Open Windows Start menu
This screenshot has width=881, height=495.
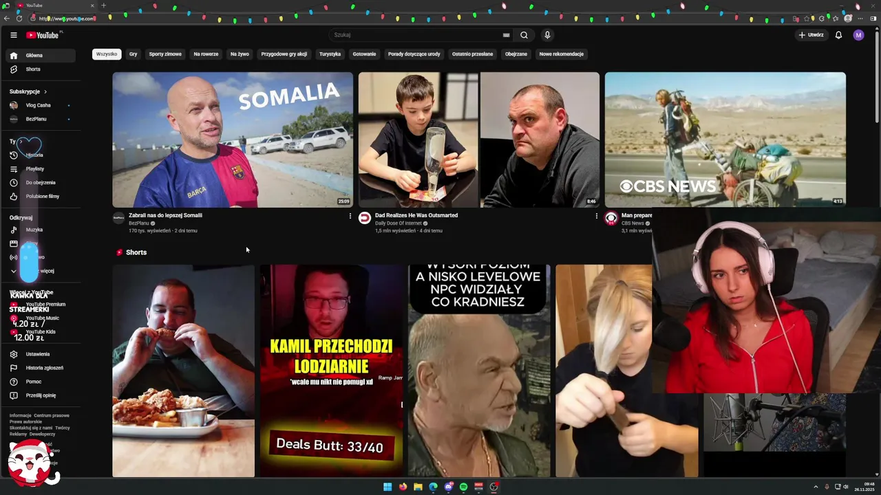coord(388,487)
